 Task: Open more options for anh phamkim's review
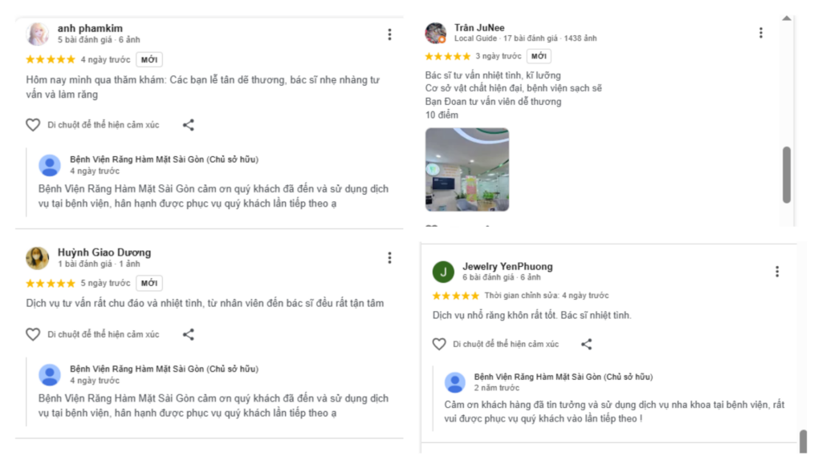click(389, 34)
